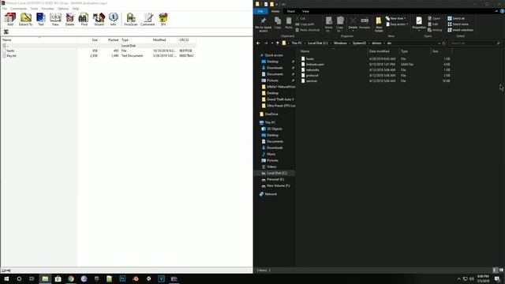The height and width of the screenshot is (284, 505).
Task: Open Chrome from the taskbar
Action: pos(71,278)
